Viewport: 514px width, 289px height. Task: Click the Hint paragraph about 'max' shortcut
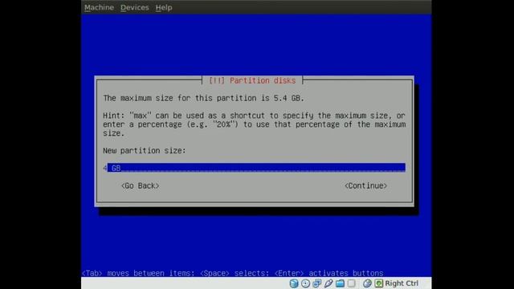254,124
